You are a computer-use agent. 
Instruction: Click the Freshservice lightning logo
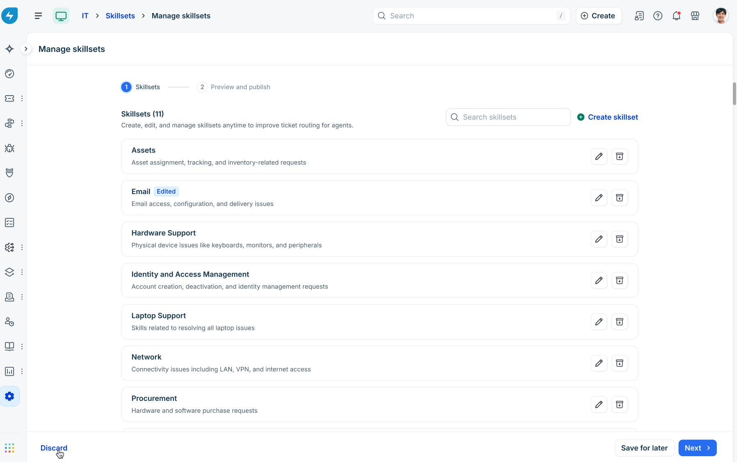[x=9, y=16]
